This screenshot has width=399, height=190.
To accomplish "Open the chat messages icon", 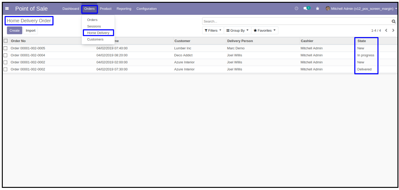I will (x=306, y=9).
